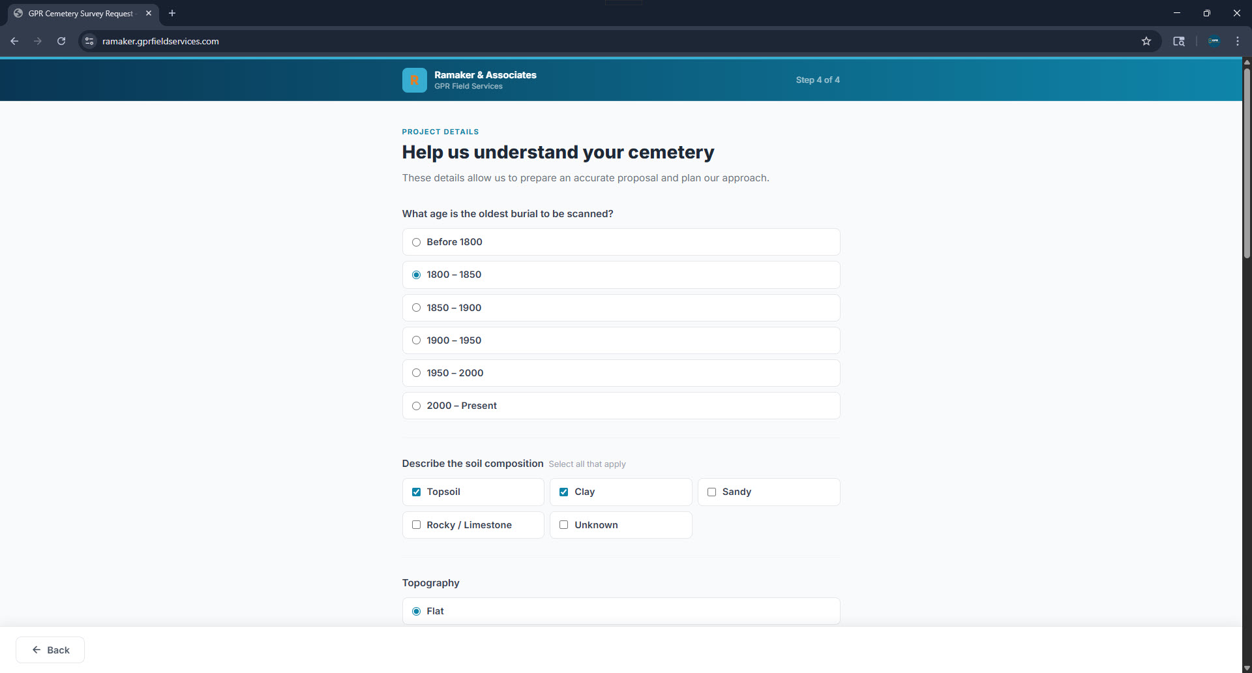Screen dimensions: 1252x673
Task: Click the Ramaker & Associates logo icon
Action: 414,80
